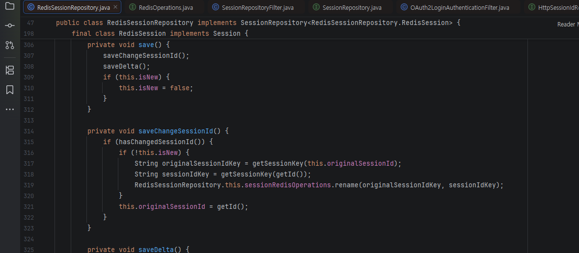Click saveDelta() call on line 308
The width and height of the screenshot is (579, 253).
point(127,66)
